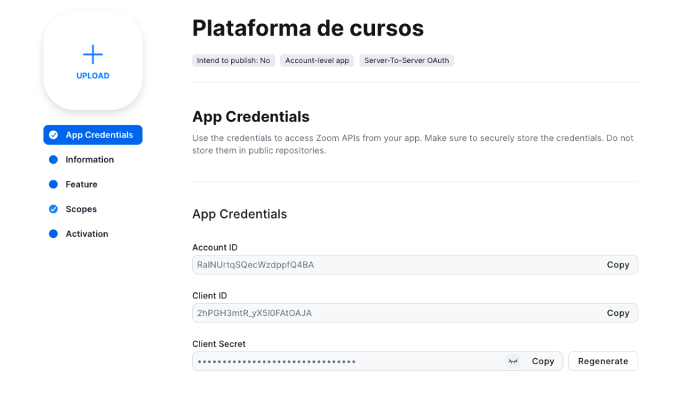Image resolution: width=688 pixels, height=397 pixels.
Task: Open the Scopes section
Action: point(81,209)
